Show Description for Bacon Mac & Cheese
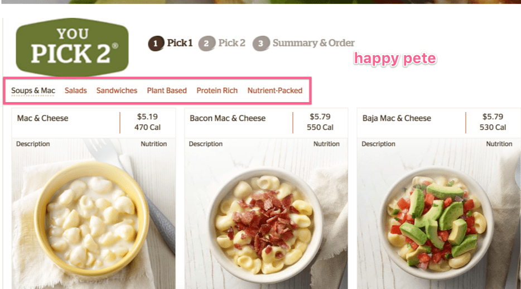Image resolution: width=521 pixels, height=289 pixels. [x=206, y=144]
